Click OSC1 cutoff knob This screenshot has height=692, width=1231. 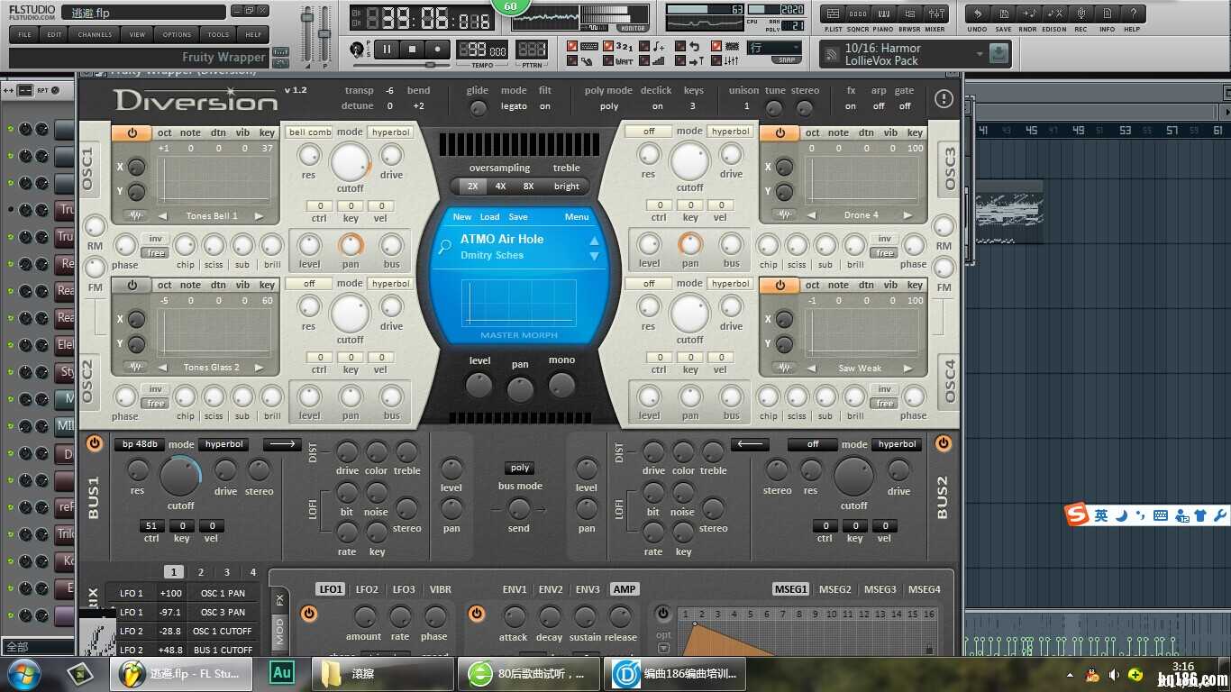point(350,162)
